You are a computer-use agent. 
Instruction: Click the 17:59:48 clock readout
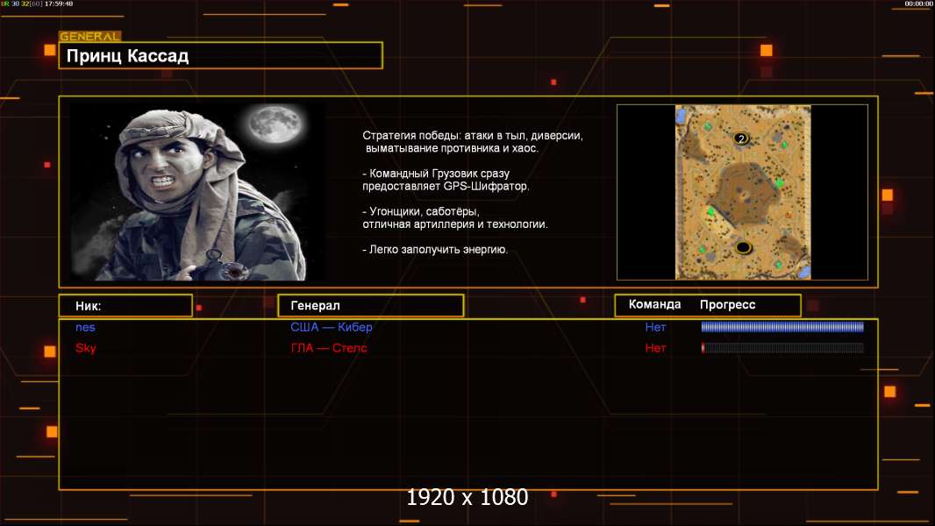pyautogui.click(x=59, y=4)
